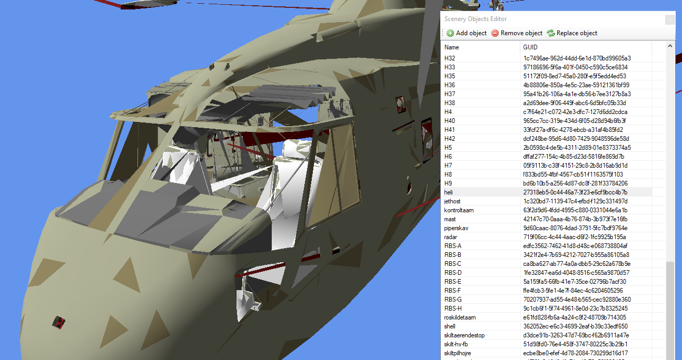Click the Remove object button
This screenshot has height=360, width=682.
coord(521,33)
